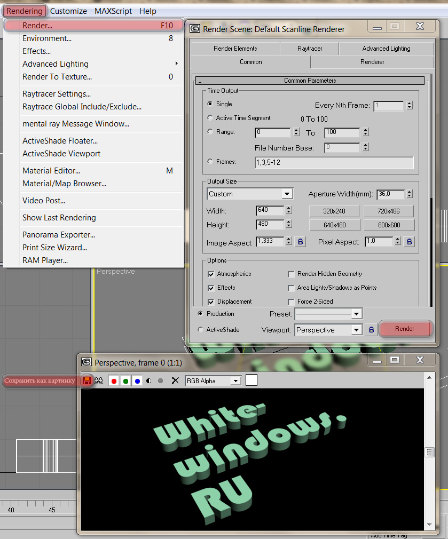The width and height of the screenshot is (448, 539).
Task: Click the clone virtual frame buffer icon
Action: click(99, 381)
